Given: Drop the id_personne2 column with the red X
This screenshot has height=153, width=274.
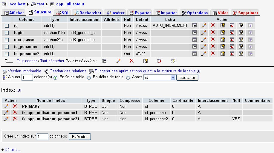Looking at the screenshot, I should click(x=213, y=54).
